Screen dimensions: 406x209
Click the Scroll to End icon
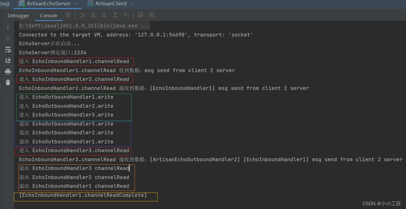8,60
